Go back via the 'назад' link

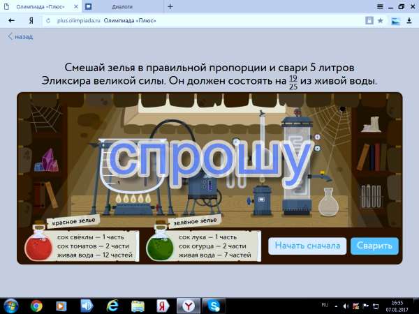tap(20, 36)
